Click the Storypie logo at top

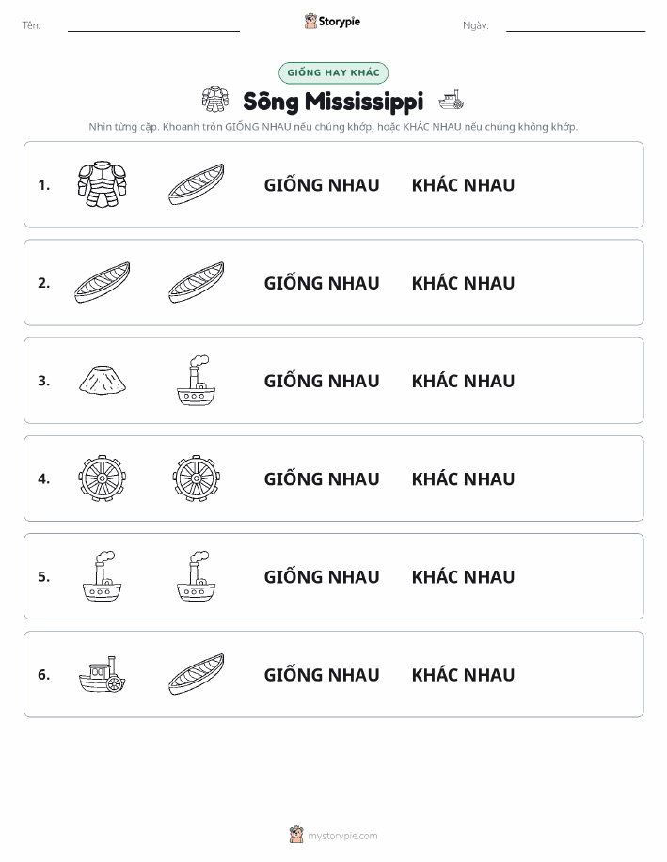tap(332, 22)
